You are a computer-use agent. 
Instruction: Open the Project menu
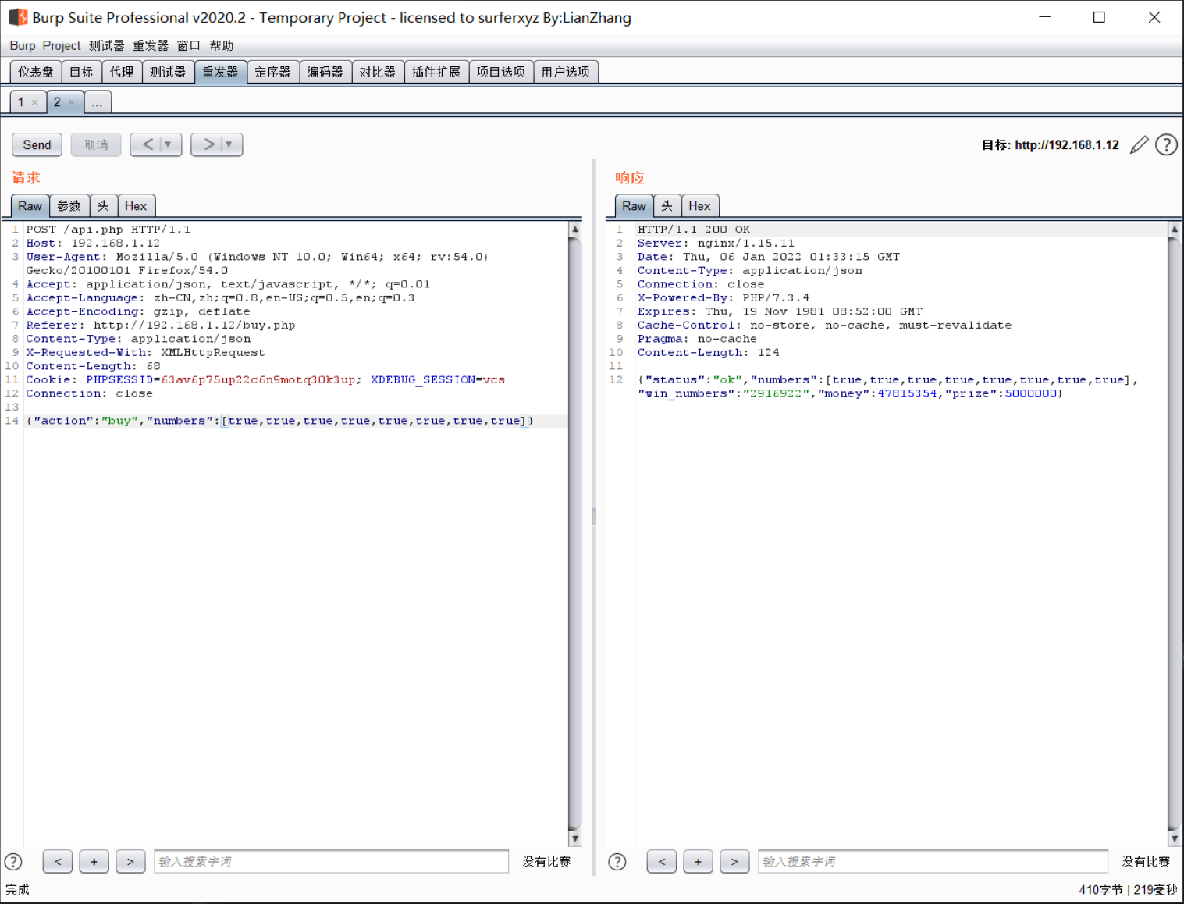coord(62,46)
